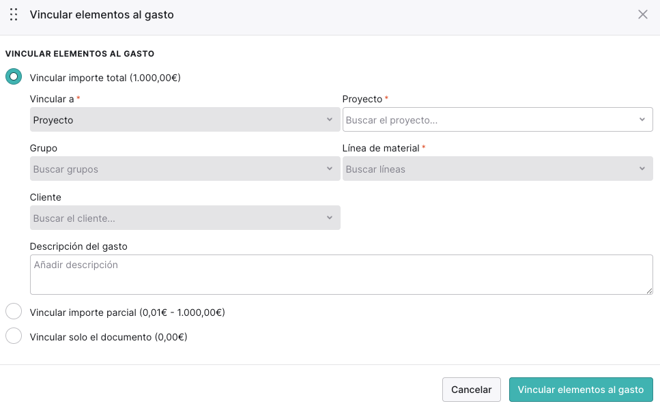Viewport: 660px width, 408px height.
Task: Close the Vincular elementos al gasto dialog
Action: pyautogui.click(x=642, y=15)
